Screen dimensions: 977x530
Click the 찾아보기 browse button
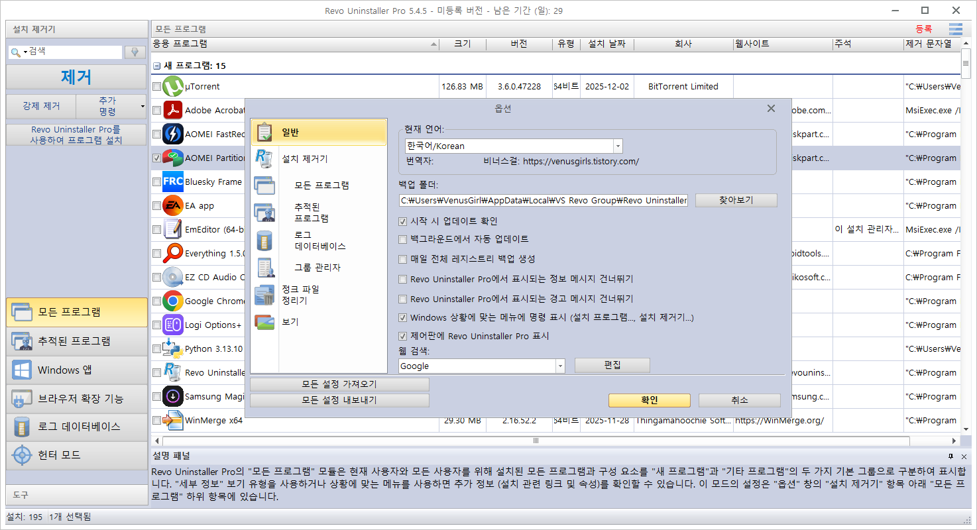click(x=736, y=200)
